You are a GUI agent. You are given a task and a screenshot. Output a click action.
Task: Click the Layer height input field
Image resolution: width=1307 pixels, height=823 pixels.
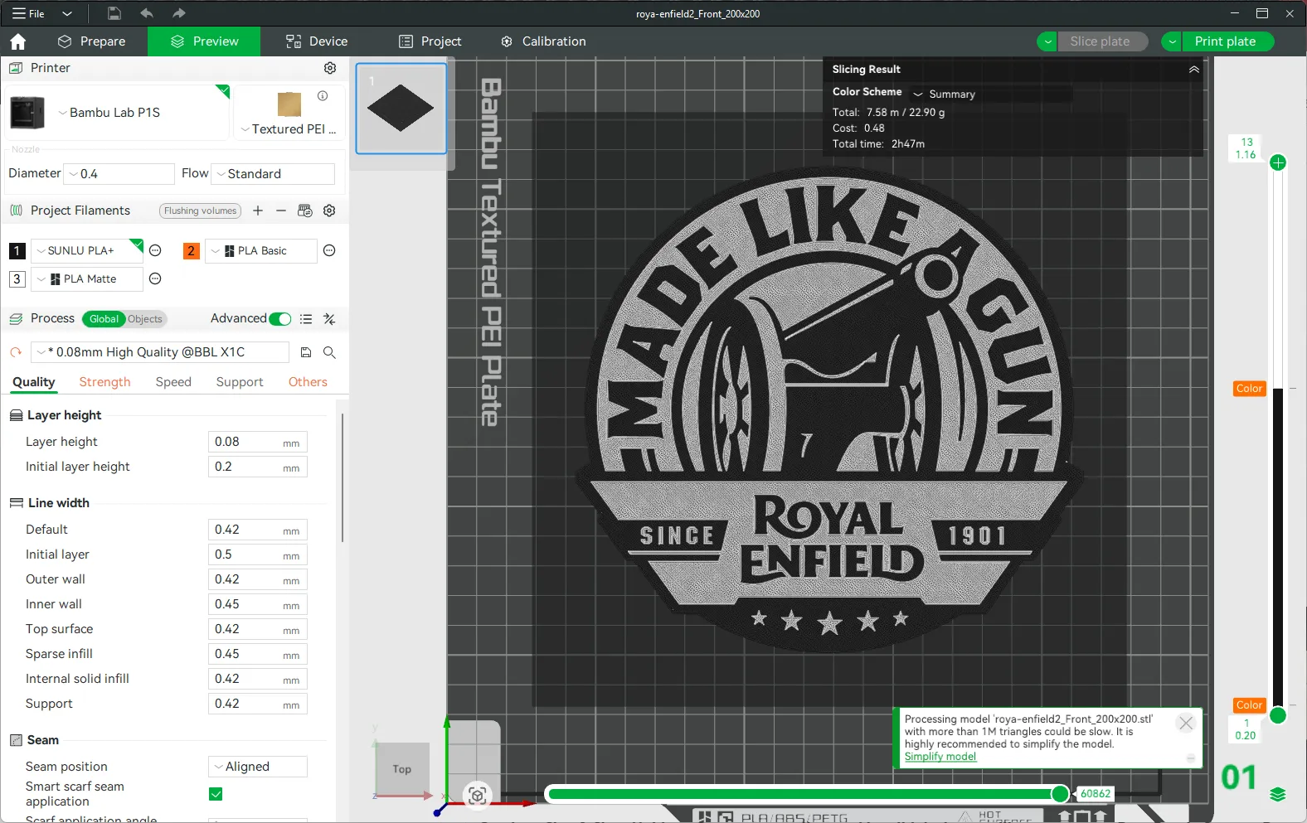tap(257, 442)
